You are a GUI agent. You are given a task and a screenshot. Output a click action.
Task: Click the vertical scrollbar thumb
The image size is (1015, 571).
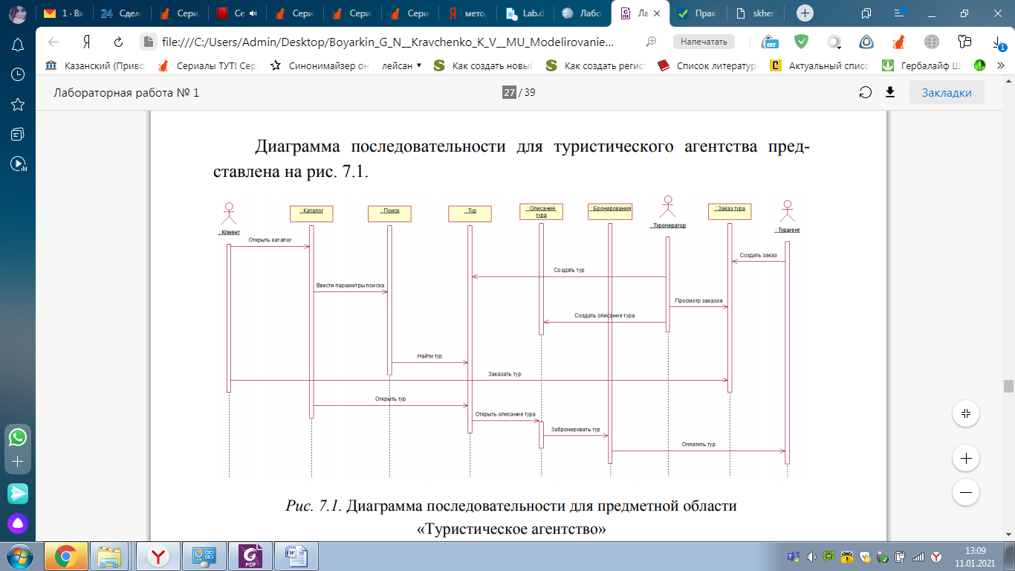[1008, 386]
